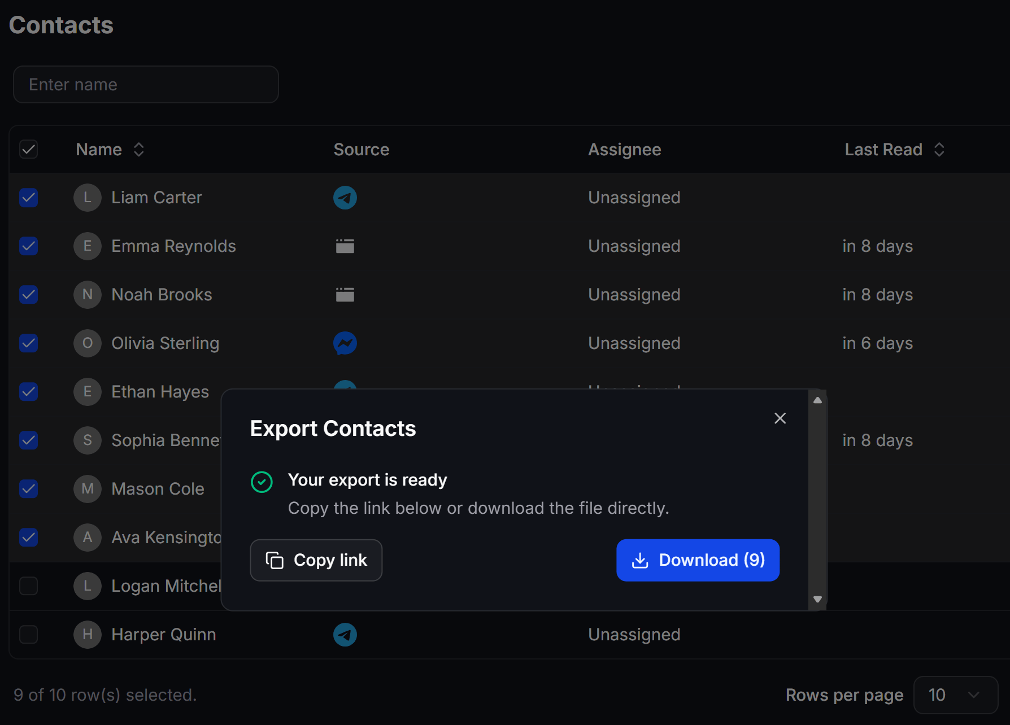Click Unassigned in Liam Carter's row
This screenshot has height=725, width=1010.
[634, 198]
